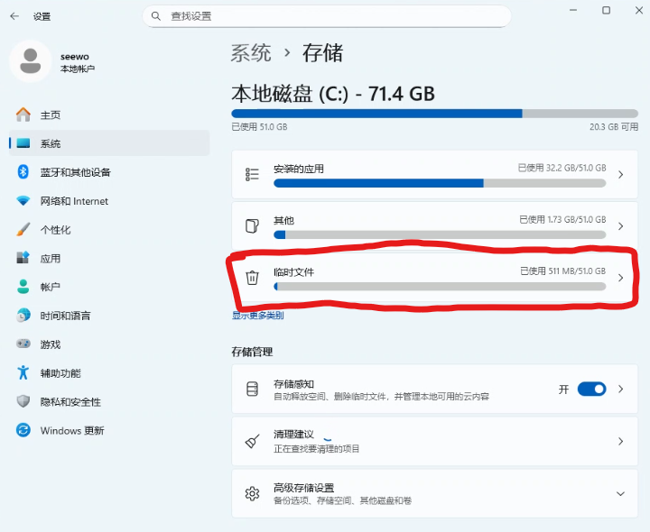Click 已使用 32.2 GB/51.0 GB text
Image resolution: width=650 pixels, height=532 pixels.
[562, 168]
